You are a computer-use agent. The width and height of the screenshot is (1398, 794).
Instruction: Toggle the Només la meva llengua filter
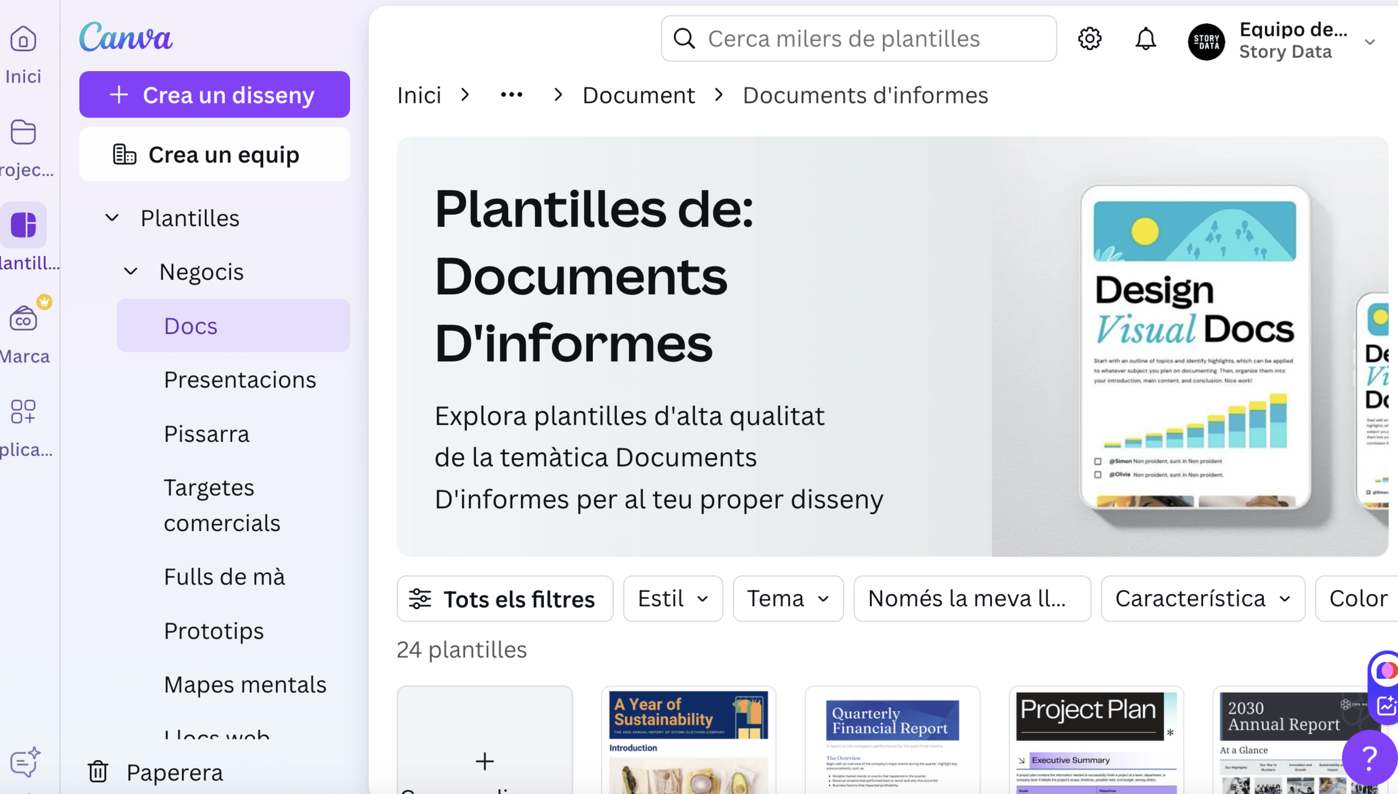coord(972,599)
